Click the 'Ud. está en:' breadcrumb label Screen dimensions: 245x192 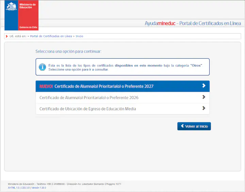pyautogui.click(x=18, y=36)
